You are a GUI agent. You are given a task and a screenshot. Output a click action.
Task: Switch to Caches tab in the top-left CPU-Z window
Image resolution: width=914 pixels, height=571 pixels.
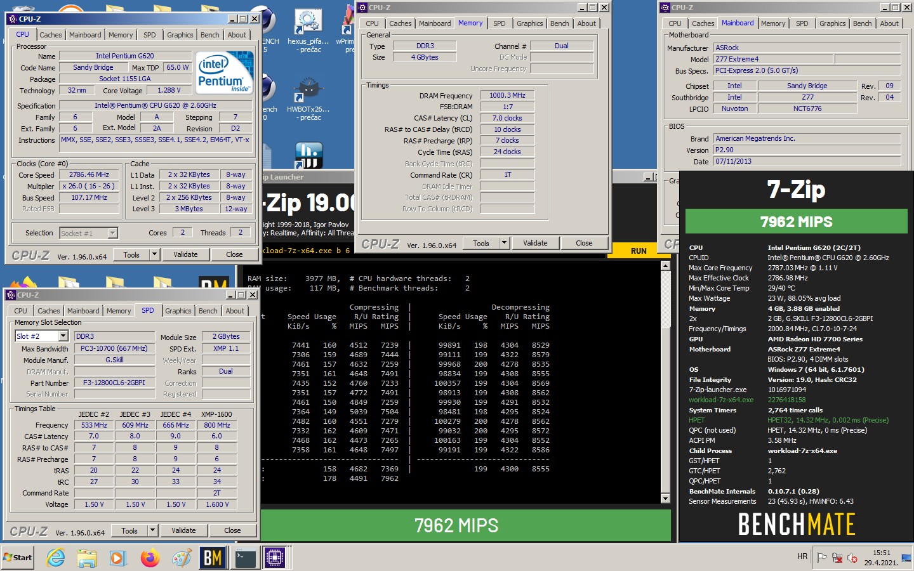tap(51, 35)
